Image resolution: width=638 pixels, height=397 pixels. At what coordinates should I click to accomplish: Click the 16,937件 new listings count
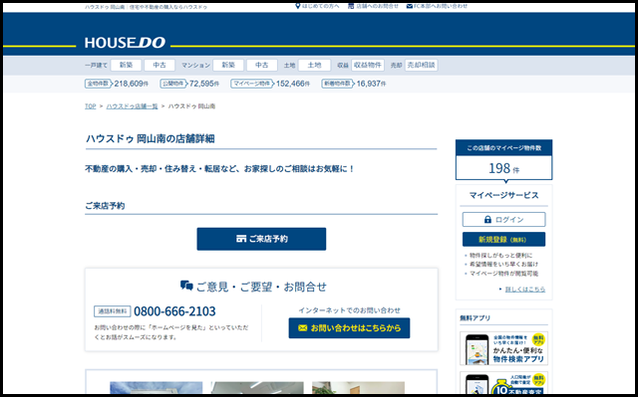pos(371,84)
